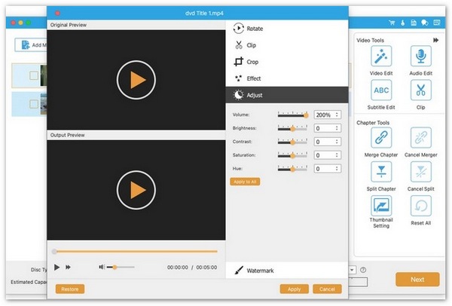This screenshot has width=452, height=306.
Task: Click the Hue slider
Action: (x=292, y=169)
